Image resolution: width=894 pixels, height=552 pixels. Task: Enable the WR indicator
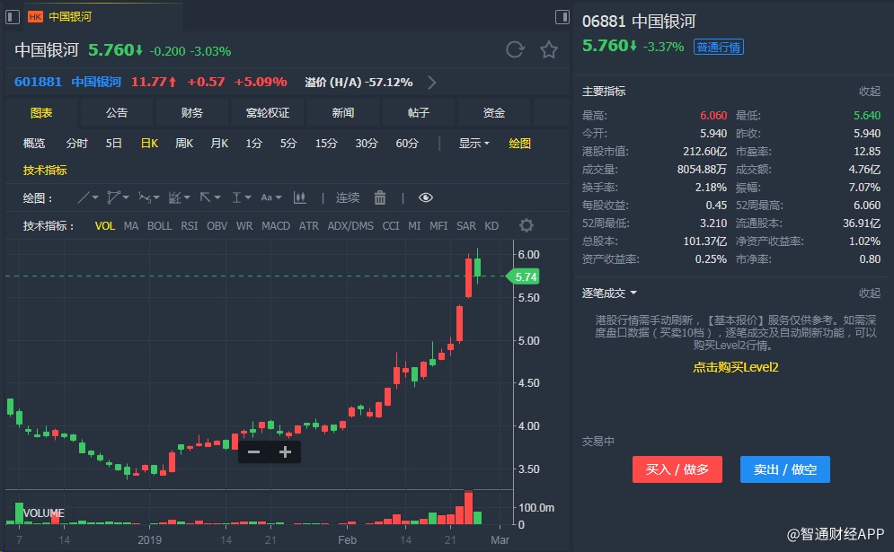[x=244, y=226]
